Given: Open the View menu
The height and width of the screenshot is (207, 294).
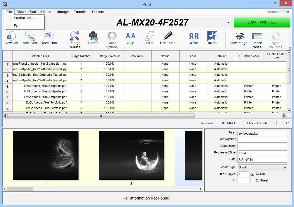Looking at the screenshot, I should coord(21,12).
